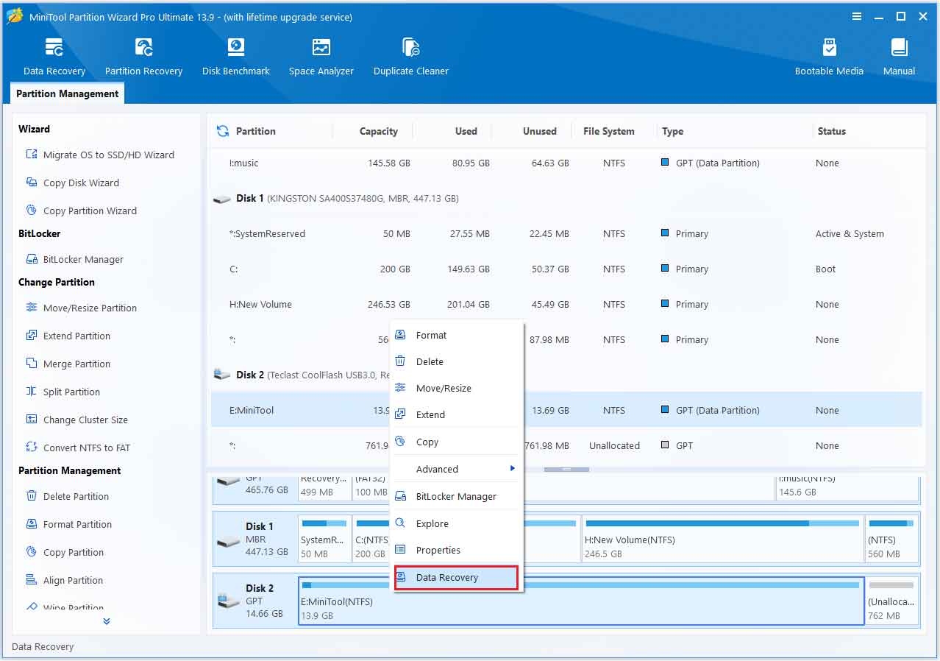Click Disk 2 Teclast CoolFlash header row
Screen dimensions: 940x661
pyautogui.click(x=566, y=375)
